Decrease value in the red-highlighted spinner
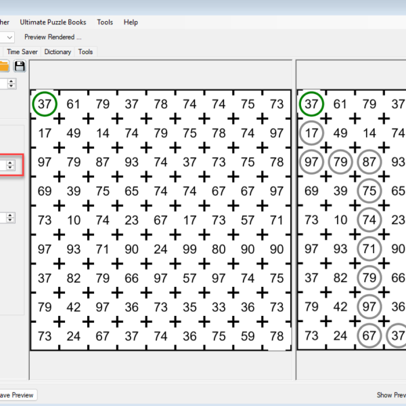This screenshot has width=406, height=406. pos(10,167)
